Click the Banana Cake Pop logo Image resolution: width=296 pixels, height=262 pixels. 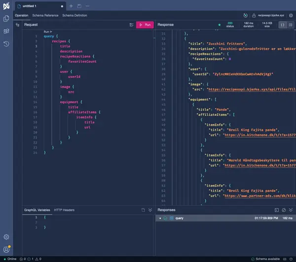point(6,6)
